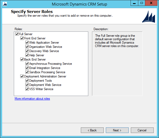Select the Front End Server label
The width and height of the screenshot is (159, 138).
[35, 38]
